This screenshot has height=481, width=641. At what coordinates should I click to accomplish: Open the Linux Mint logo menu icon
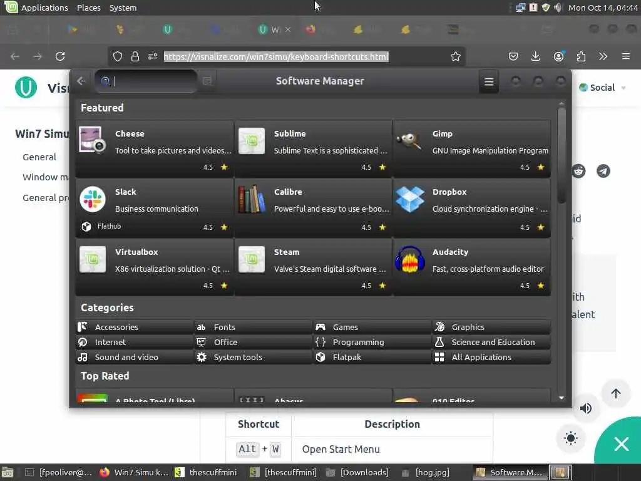[x=11, y=7]
